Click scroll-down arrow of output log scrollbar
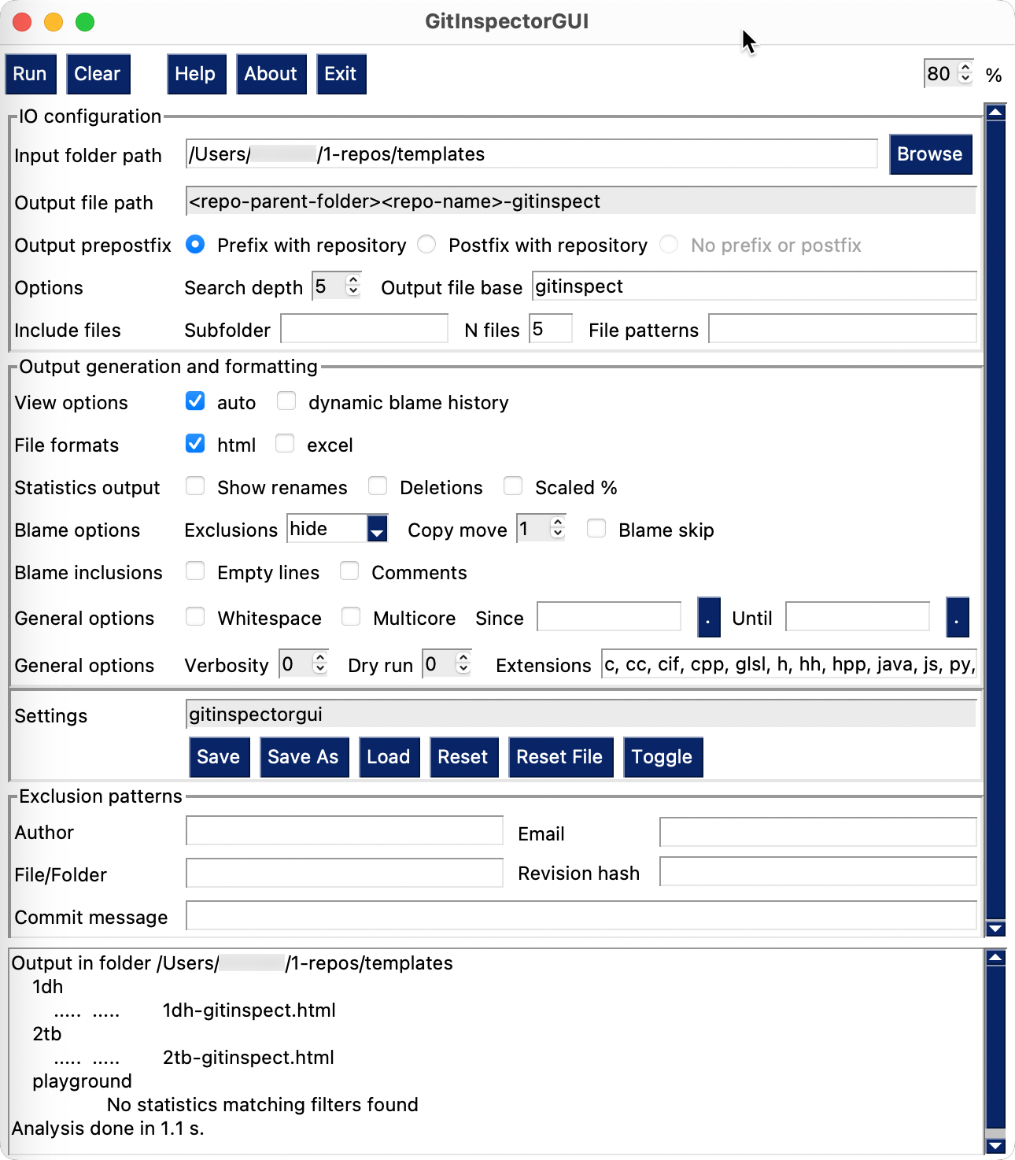The height and width of the screenshot is (1160, 1015). click(995, 1146)
